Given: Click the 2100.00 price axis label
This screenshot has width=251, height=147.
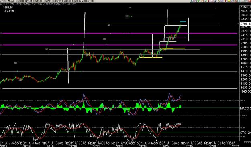Looking at the screenshot, I should pyautogui.click(x=245, y=47).
